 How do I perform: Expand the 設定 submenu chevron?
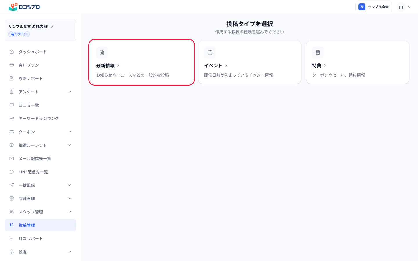tap(70, 252)
